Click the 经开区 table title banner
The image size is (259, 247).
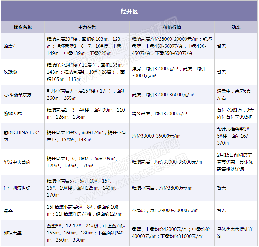point(129,12)
